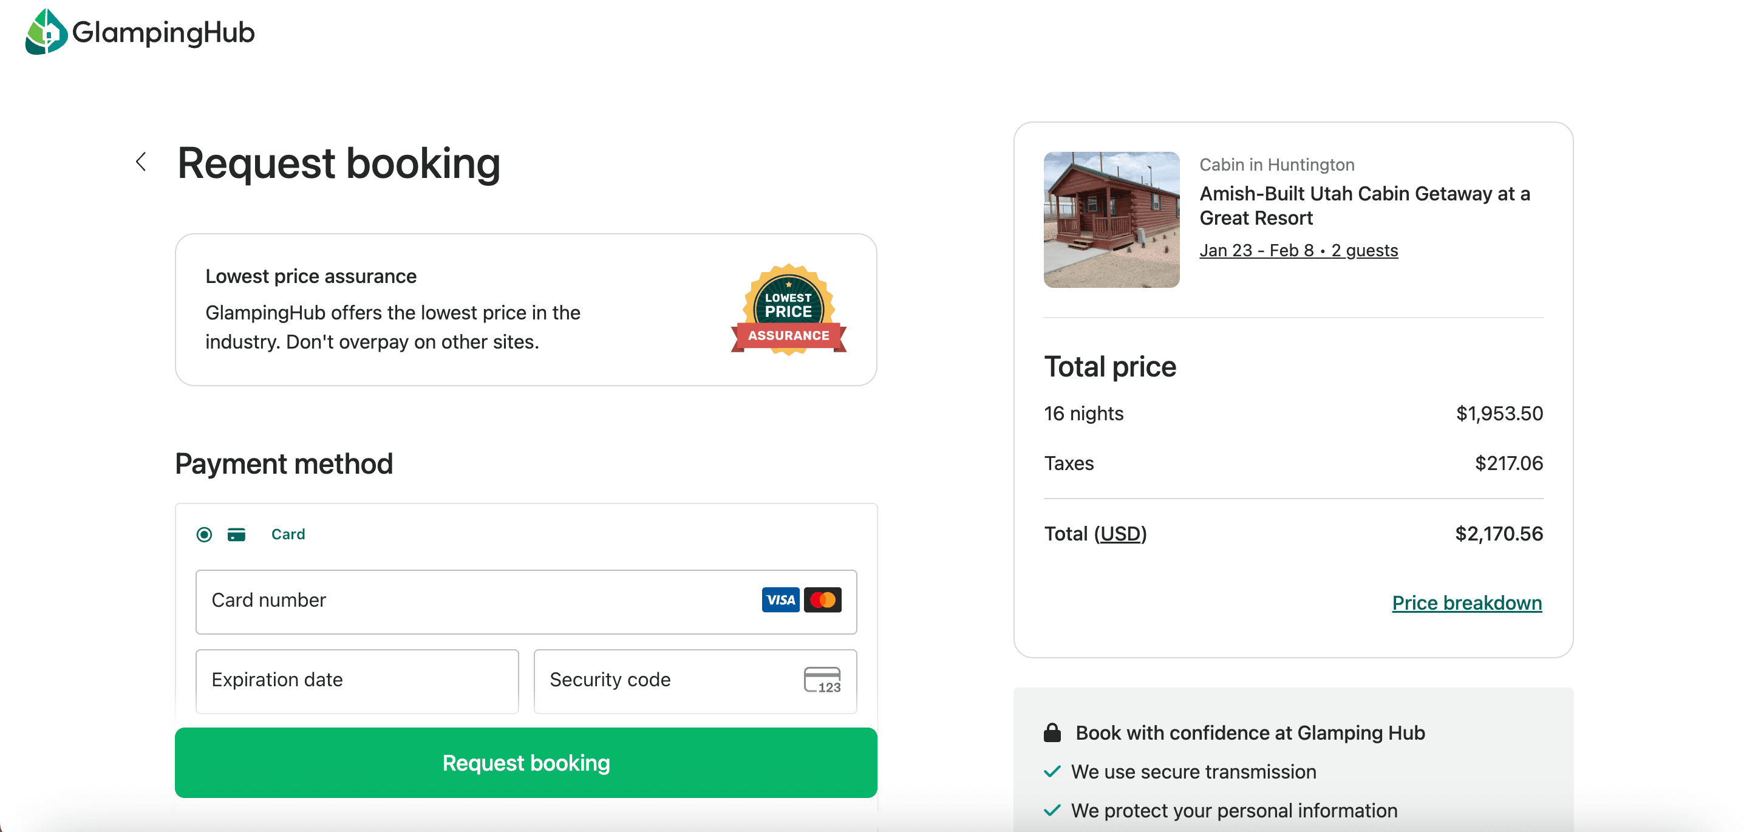Screen dimensions: 1744x832
Task: Focus the Card number input field
Action: point(474,601)
